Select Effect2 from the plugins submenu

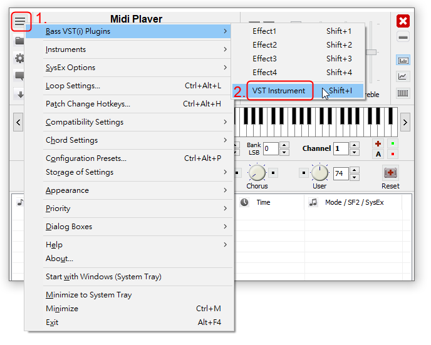click(298, 45)
